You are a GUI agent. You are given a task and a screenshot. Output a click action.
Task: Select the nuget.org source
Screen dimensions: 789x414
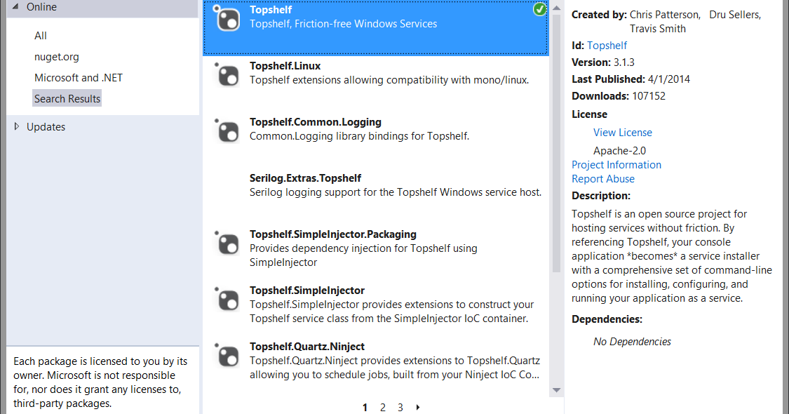pos(56,57)
